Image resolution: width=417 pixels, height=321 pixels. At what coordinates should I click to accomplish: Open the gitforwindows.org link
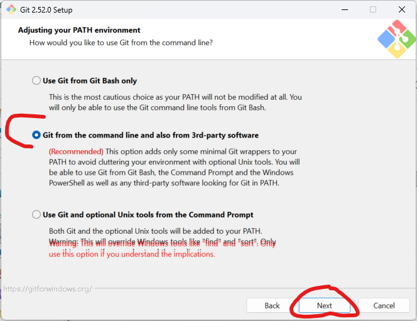point(48,289)
